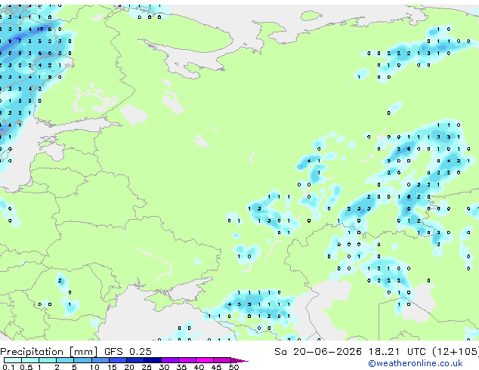Click the '18..21 UTC' time label
Viewport: 479px width, 370px height.
[397, 352]
